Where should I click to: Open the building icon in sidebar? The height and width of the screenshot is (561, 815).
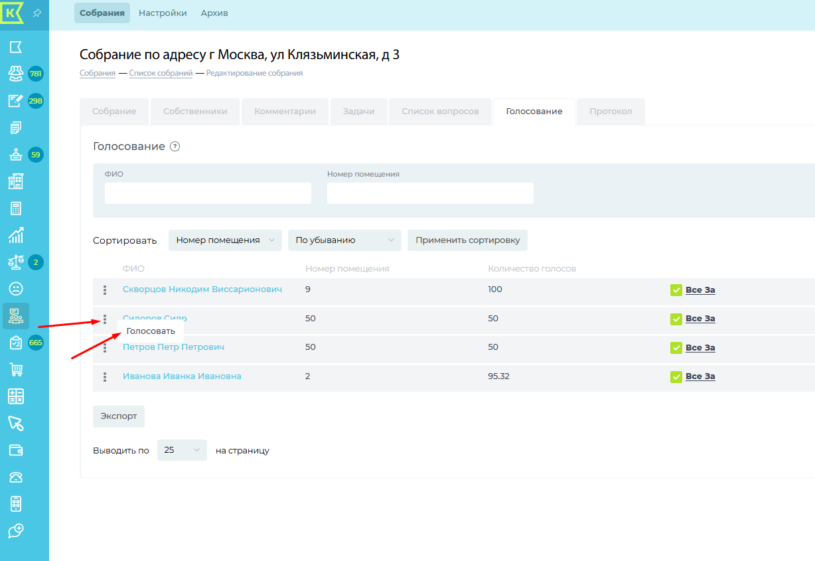[x=15, y=181]
